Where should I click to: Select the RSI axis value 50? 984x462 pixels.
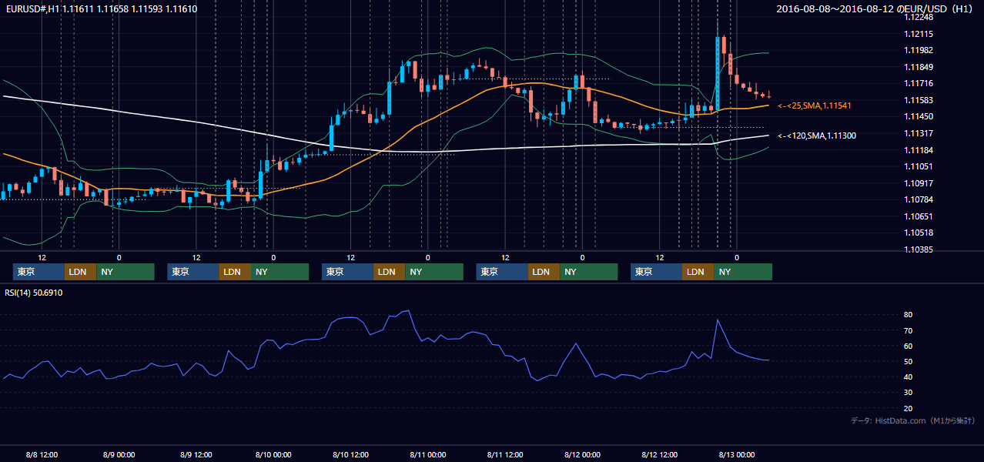point(909,361)
